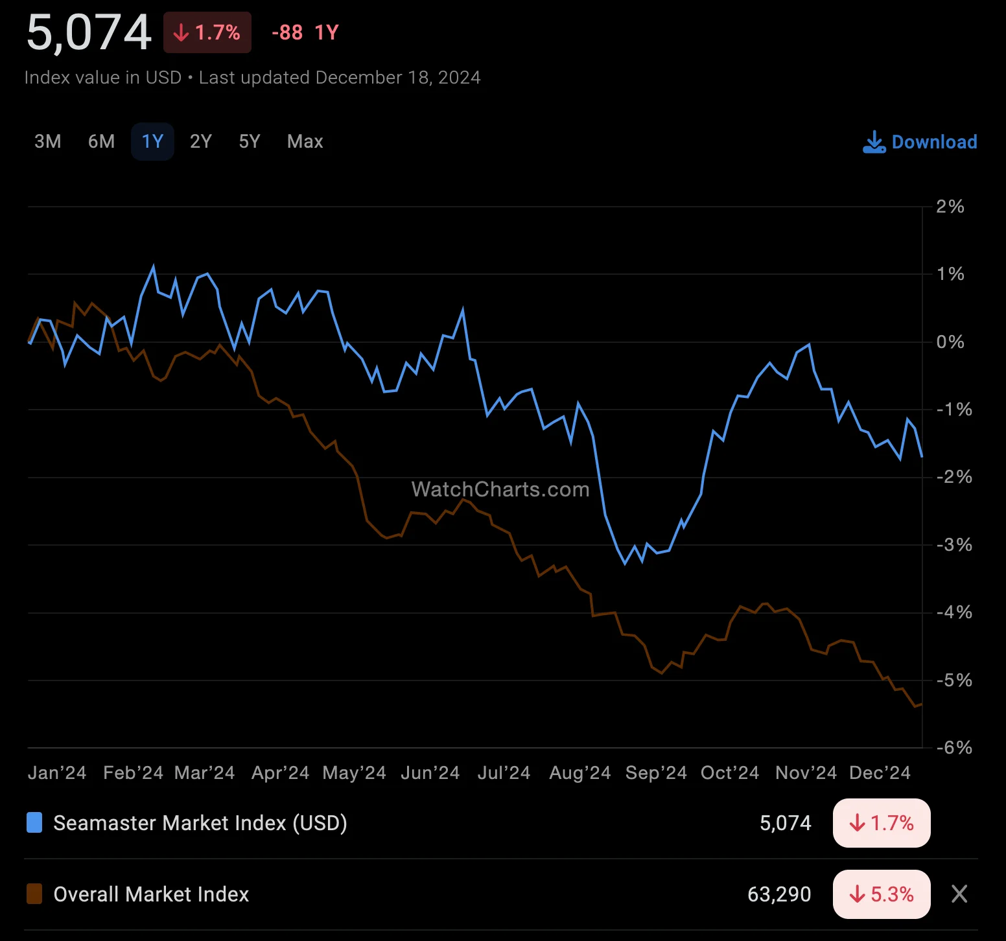1006x941 pixels.
Task: Switch chart to 5Y range
Action: tap(250, 141)
